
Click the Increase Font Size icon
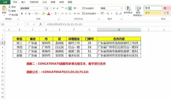[x=54, y=8]
